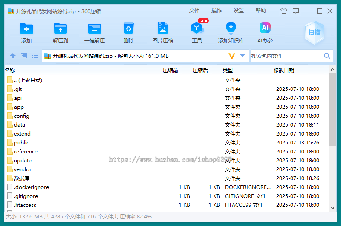Select the "data" folder row

pyautogui.click(x=167, y=124)
